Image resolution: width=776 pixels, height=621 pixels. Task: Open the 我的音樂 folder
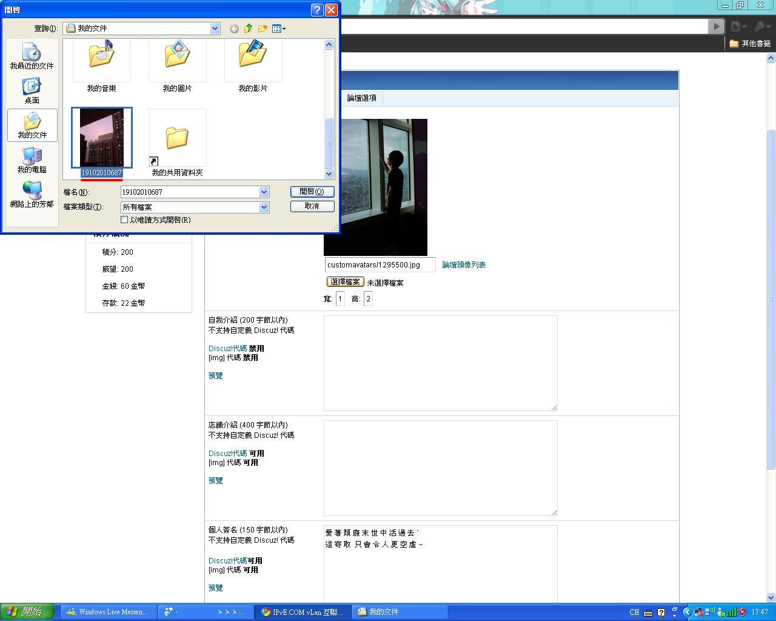[101, 66]
